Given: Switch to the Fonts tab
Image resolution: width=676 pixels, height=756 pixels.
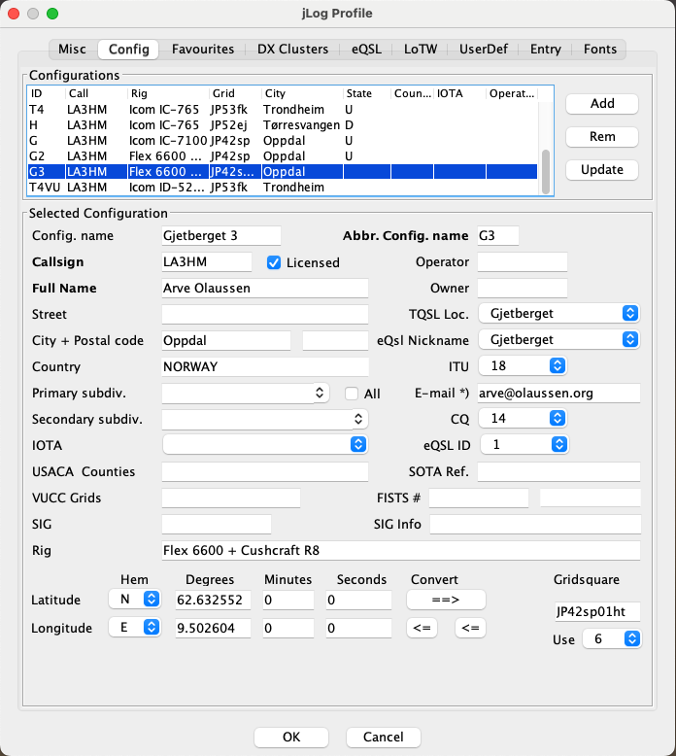Looking at the screenshot, I should 600,49.
